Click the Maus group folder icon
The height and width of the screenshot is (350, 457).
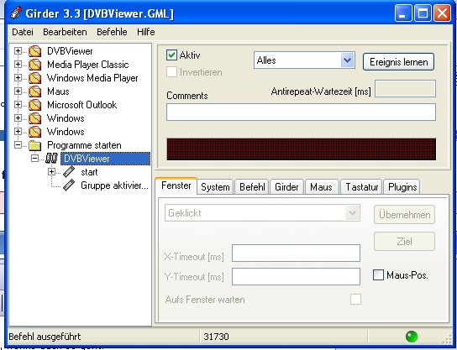(35, 91)
